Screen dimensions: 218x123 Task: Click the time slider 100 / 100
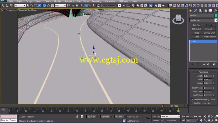(x=174, y=106)
